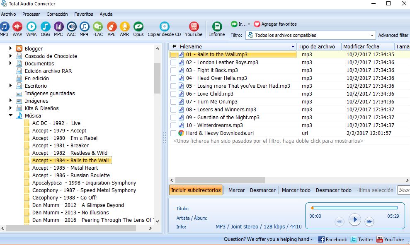The image size is (410, 245).
Task: Select MPC format icon
Action: (x=58, y=26)
